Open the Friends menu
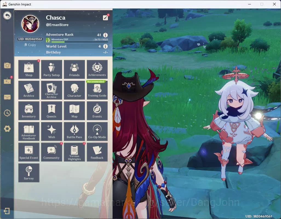This screenshot has height=219, width=281. pyautogui.click(x=74, y=69)
